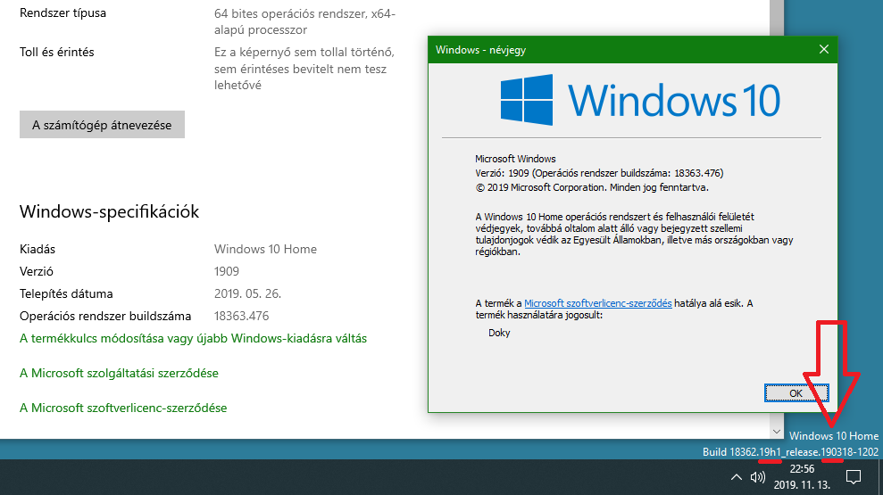Click the Windows-specifikációk heading
Screen dimensions: 883x495
point(109,211)
